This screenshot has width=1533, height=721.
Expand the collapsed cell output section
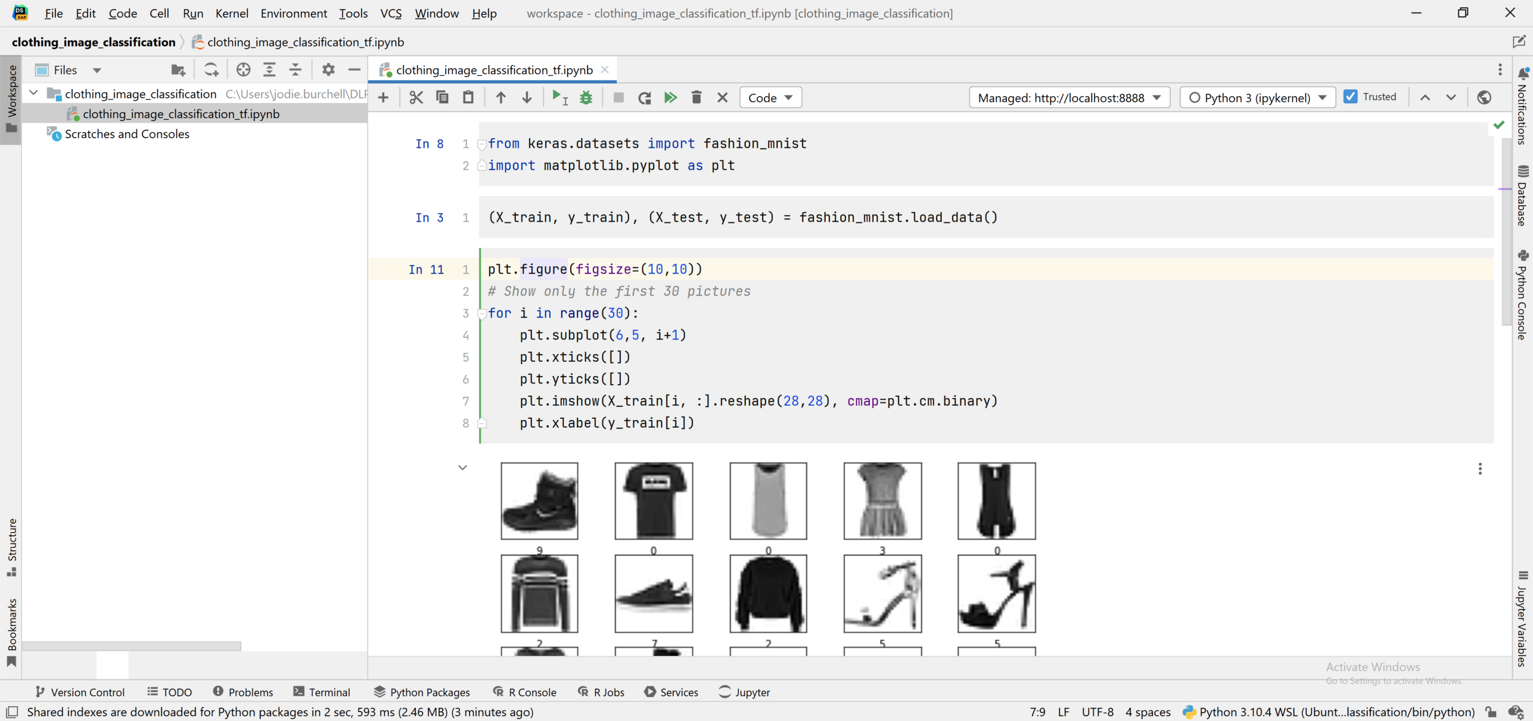pos(463,467)
